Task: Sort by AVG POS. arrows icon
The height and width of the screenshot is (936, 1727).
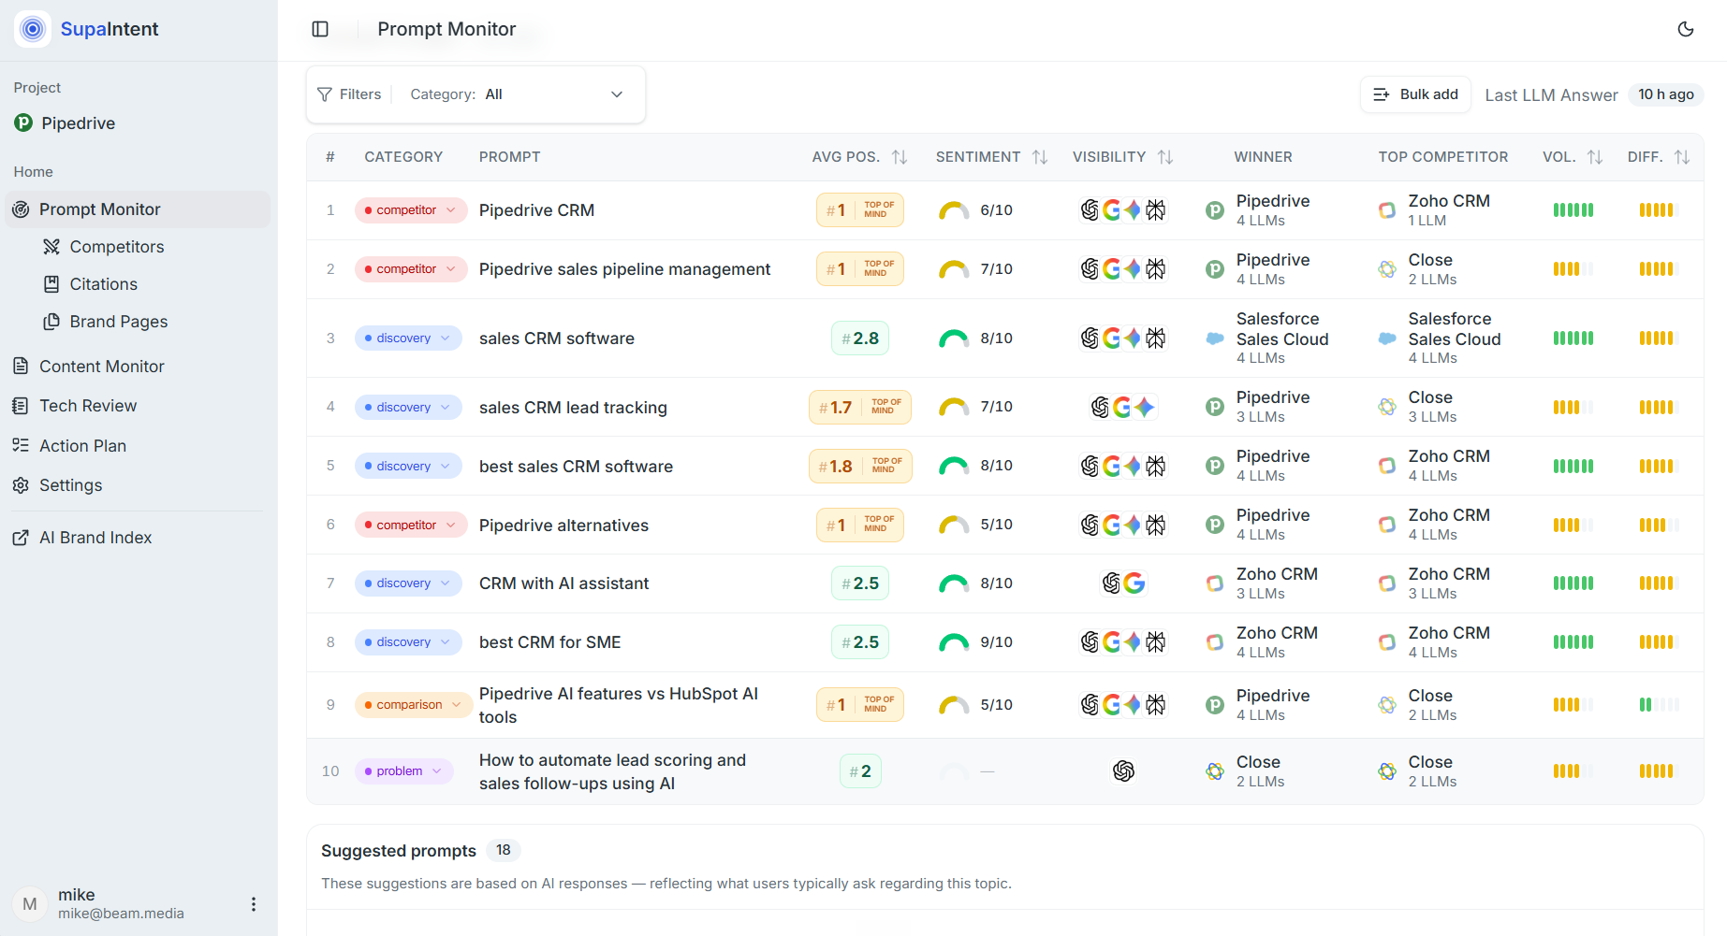Action: pyautogui.click(x=900, y=157)
